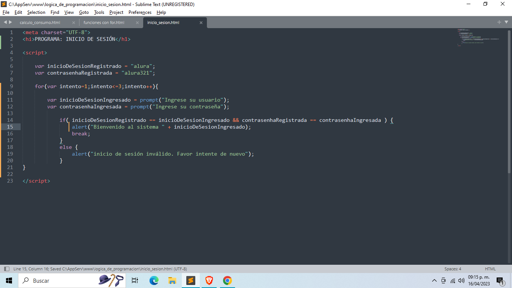The width and height of the screenshot is (512, 288).
Task: Click line number 9 in gutter
Action: pyautogui.click(x=11, y=86)
